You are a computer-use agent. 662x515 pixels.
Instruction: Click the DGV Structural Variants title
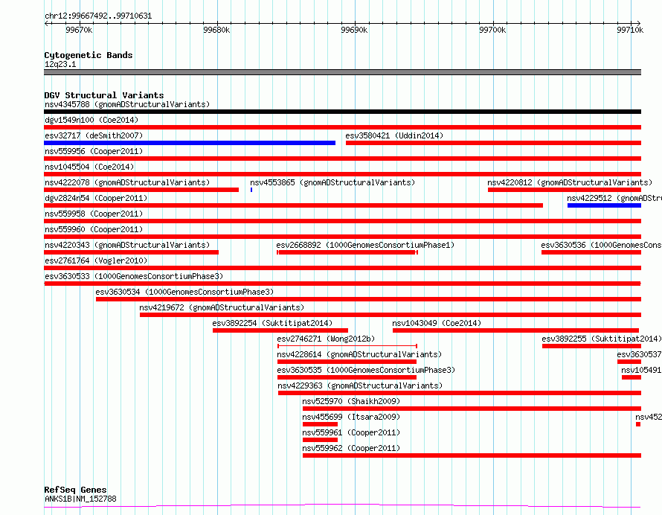point(104,95)
